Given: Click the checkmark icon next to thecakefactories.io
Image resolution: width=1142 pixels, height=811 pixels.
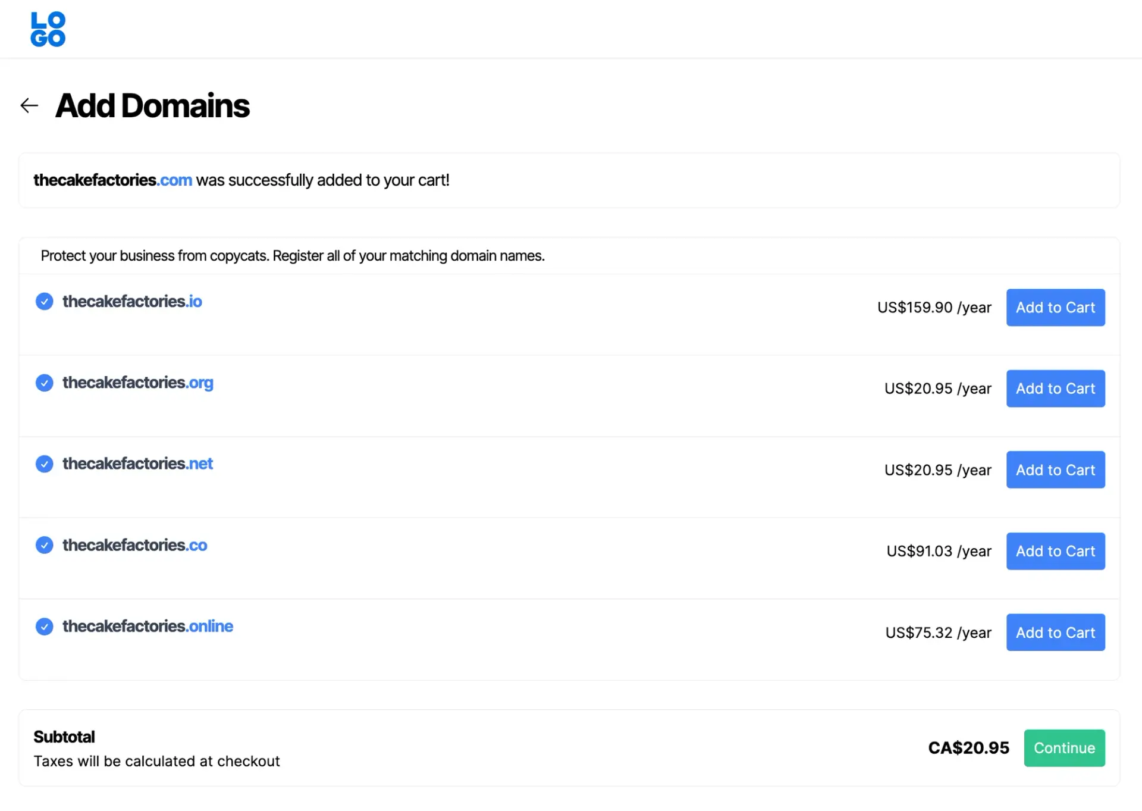Looking at the screenshot, I should 45,302.
